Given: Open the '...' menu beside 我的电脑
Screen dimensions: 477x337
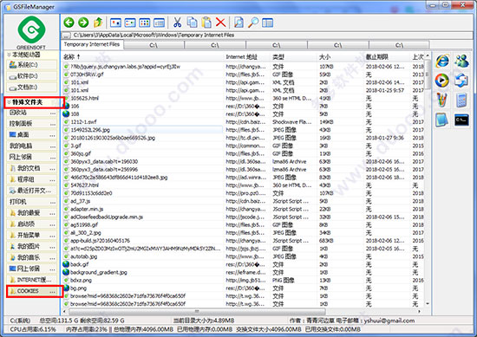Looking at the screenshot, I should pos(53,146).
